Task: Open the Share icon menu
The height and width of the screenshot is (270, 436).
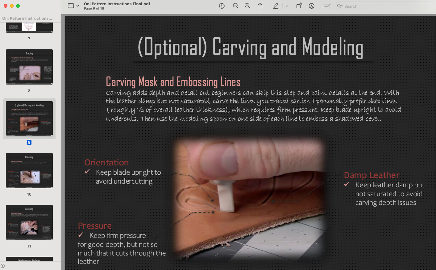Action: pyautogui.click(x=260, y=6)
